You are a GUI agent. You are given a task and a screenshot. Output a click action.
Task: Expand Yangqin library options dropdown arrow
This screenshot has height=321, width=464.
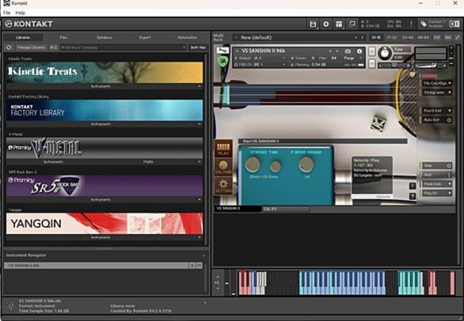[x=200, y=237]
